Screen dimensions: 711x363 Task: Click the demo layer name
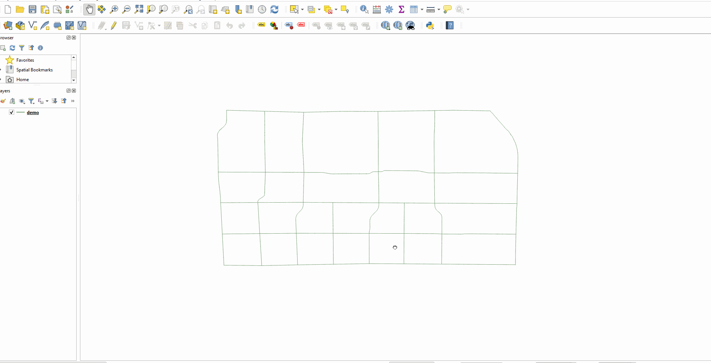click(33, 113)
